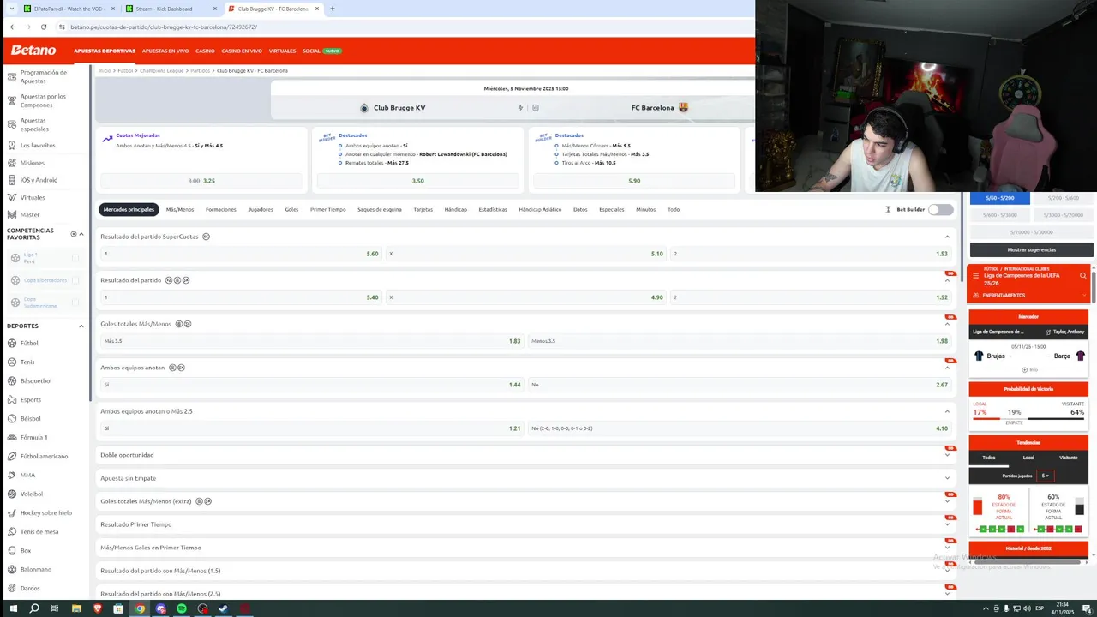Toggle the Bet Builder switch
1097x617 pixels.
point(940,209)
